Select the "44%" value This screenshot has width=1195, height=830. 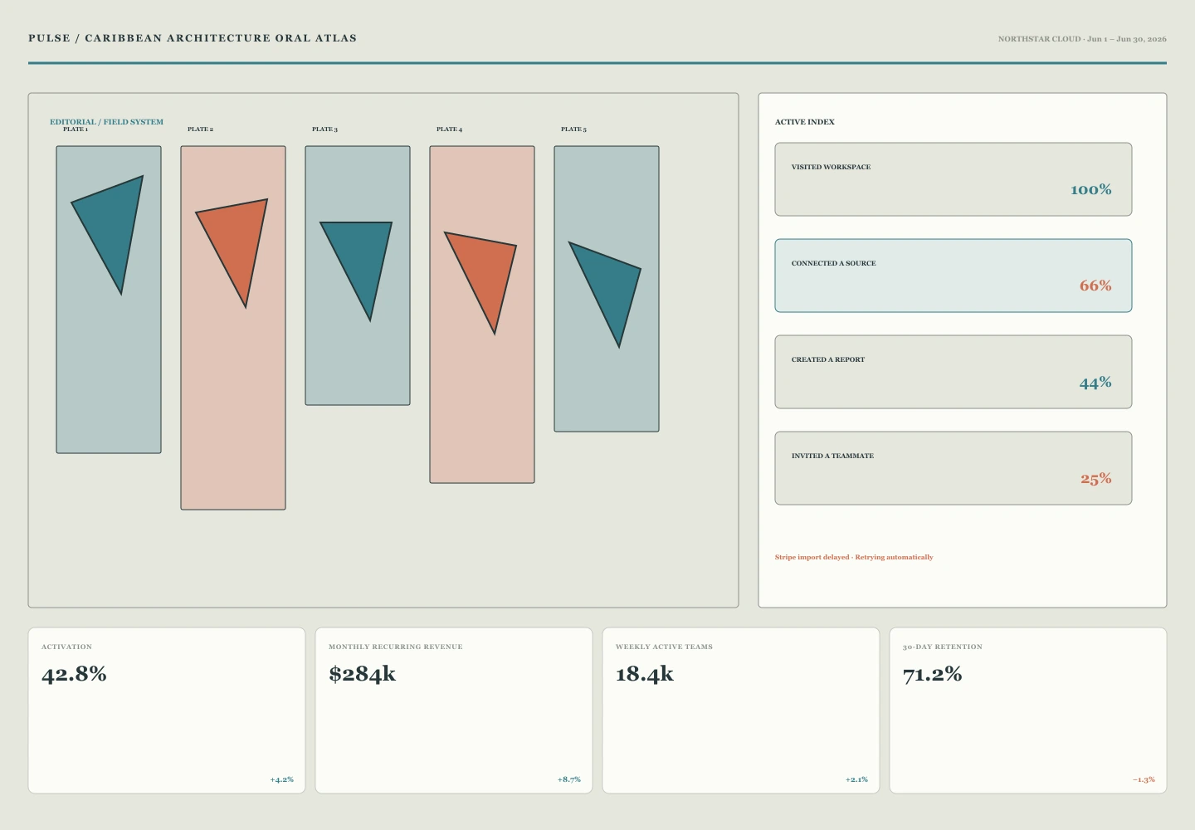[x=1095, y=383]
